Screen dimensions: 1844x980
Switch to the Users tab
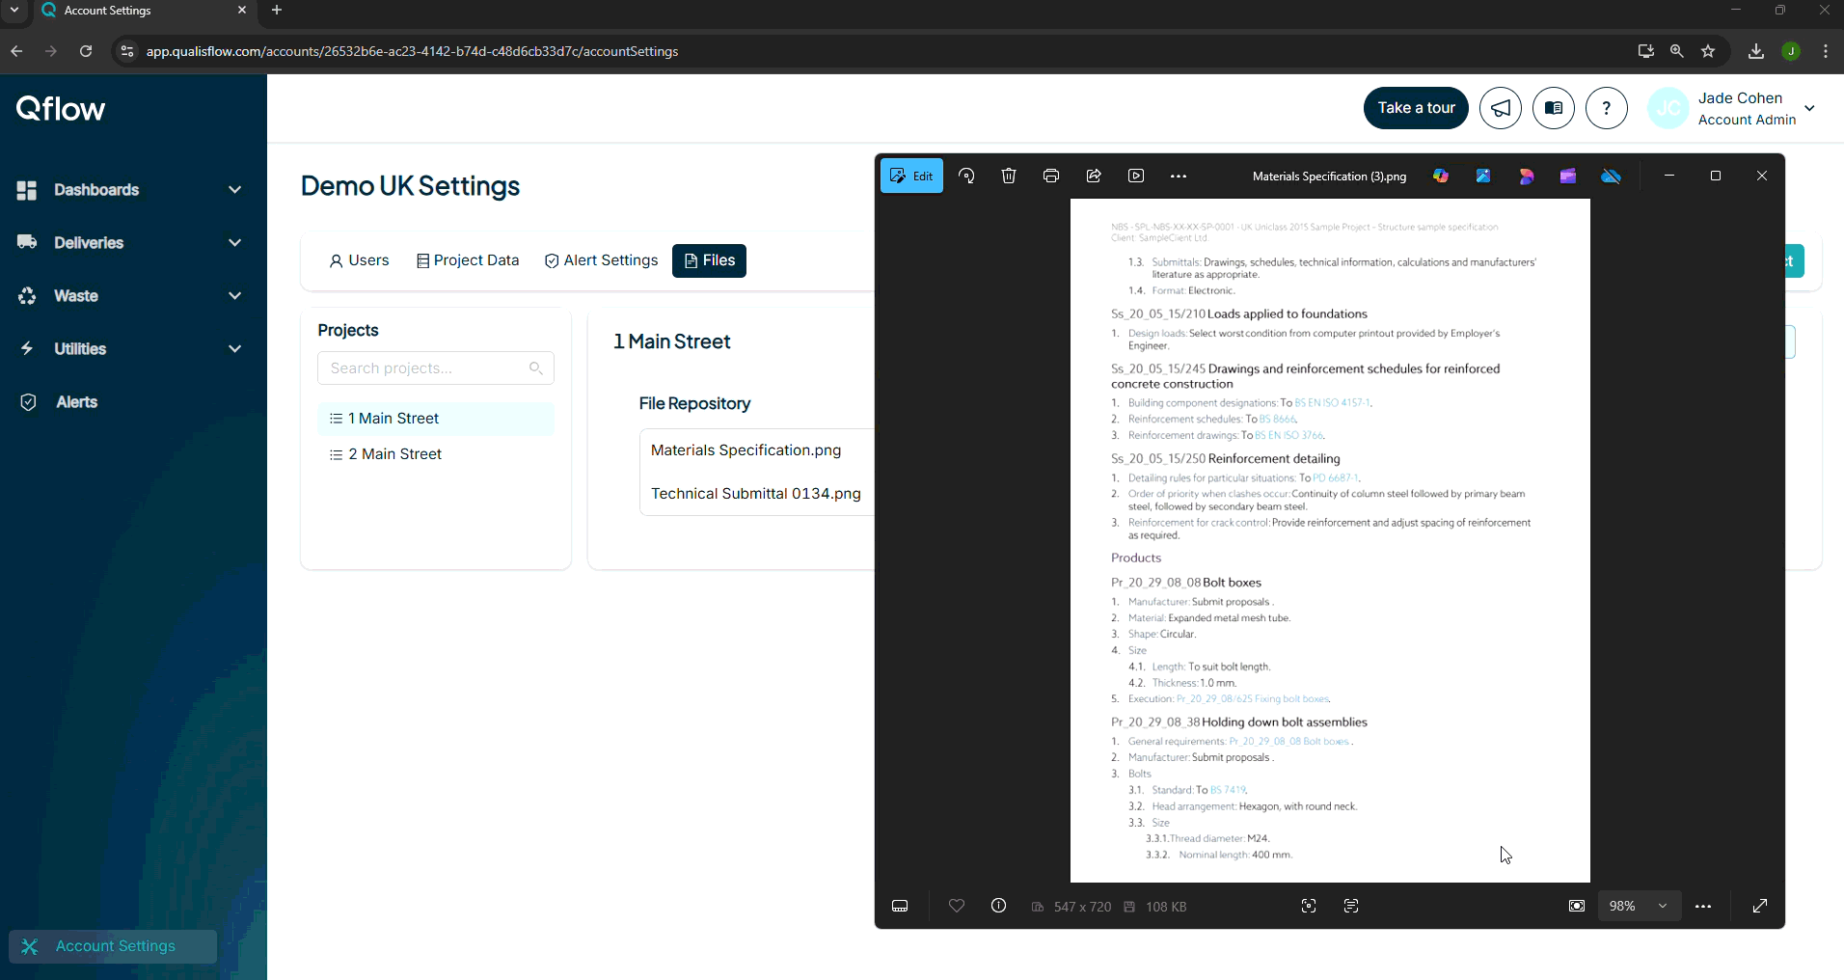(x=359, y=260)
